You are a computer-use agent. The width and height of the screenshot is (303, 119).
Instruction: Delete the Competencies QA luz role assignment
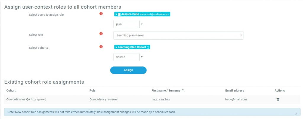278,100
